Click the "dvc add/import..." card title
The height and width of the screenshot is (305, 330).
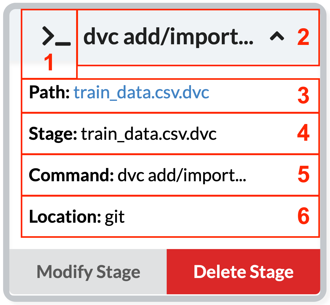coord(168,37)
